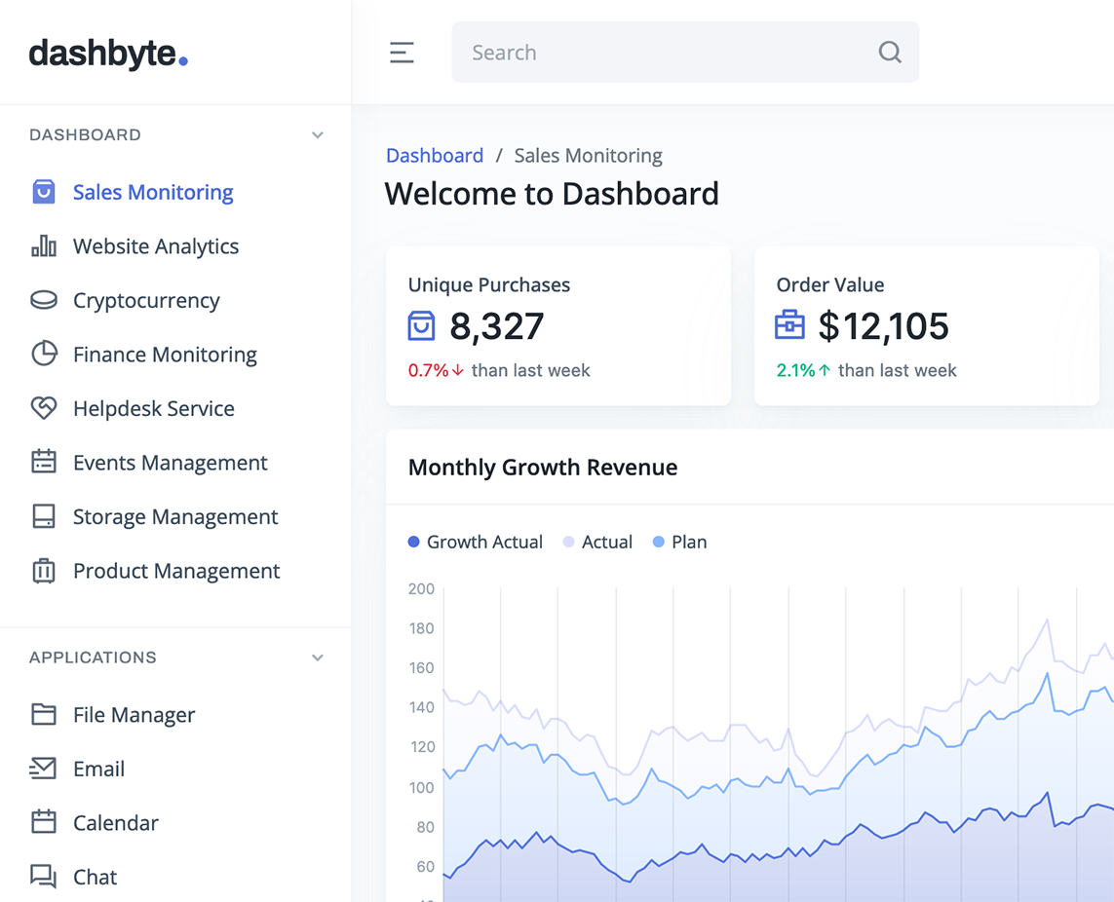
Task: Click the Helpdesk Service heart icon
Action: coord(44,408)
